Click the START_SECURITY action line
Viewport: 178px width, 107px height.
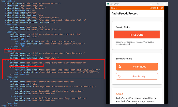coord(57,70)
